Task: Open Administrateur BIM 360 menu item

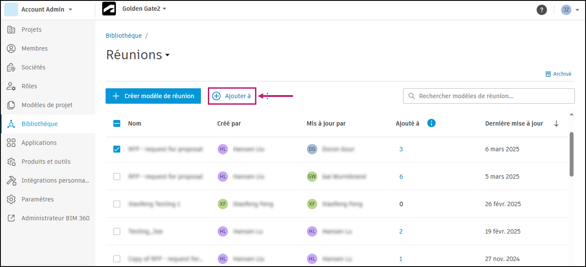Action: tap(55, 218)
